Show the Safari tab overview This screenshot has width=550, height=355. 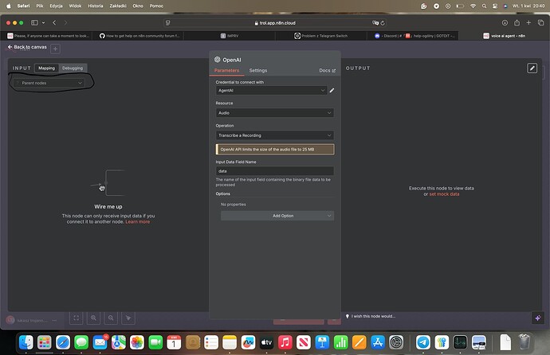pos(541,23)
